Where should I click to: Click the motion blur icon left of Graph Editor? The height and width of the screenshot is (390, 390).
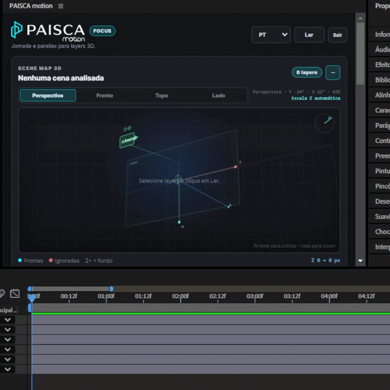(2, 293)
